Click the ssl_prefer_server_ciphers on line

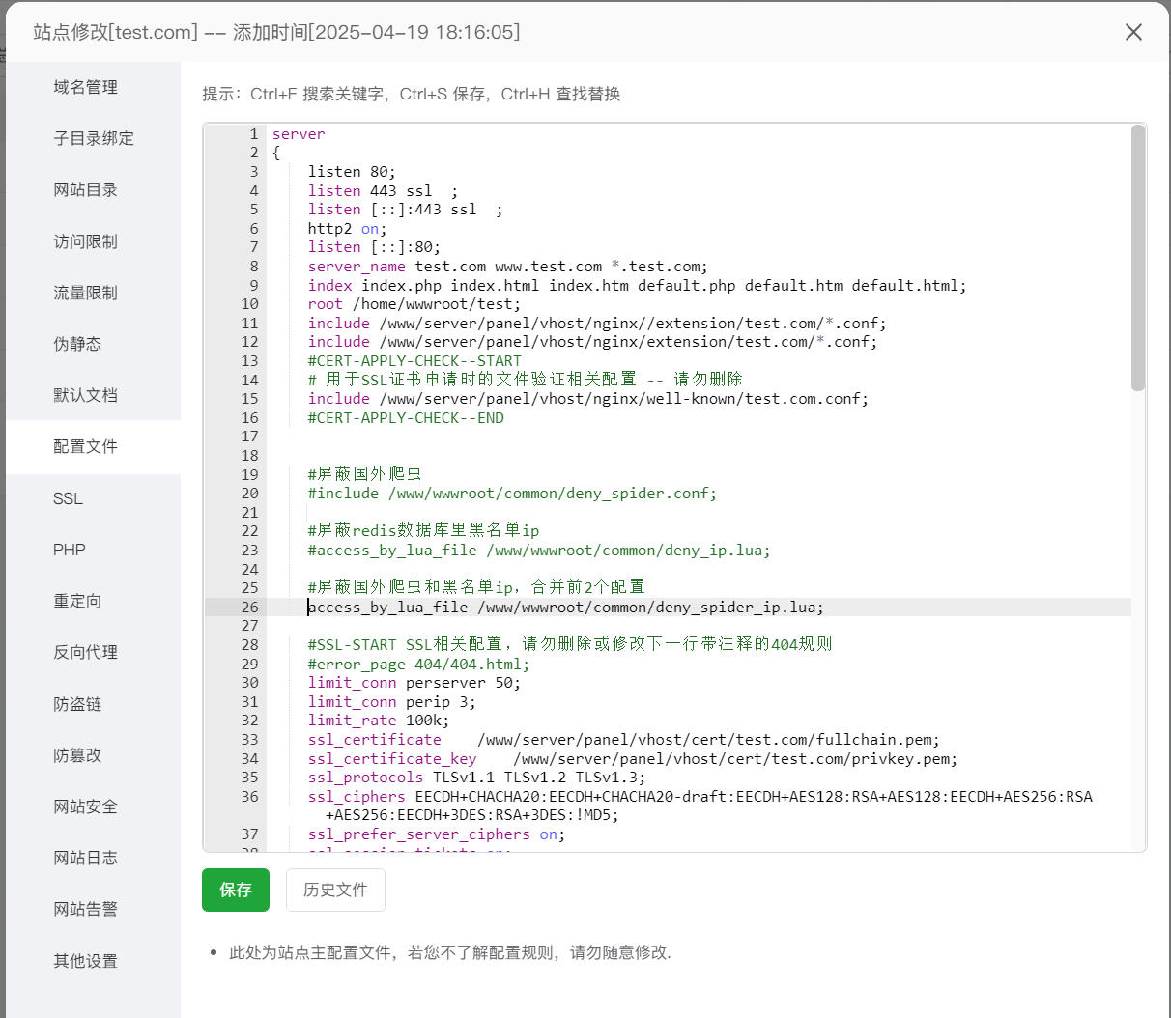[437, 834]
